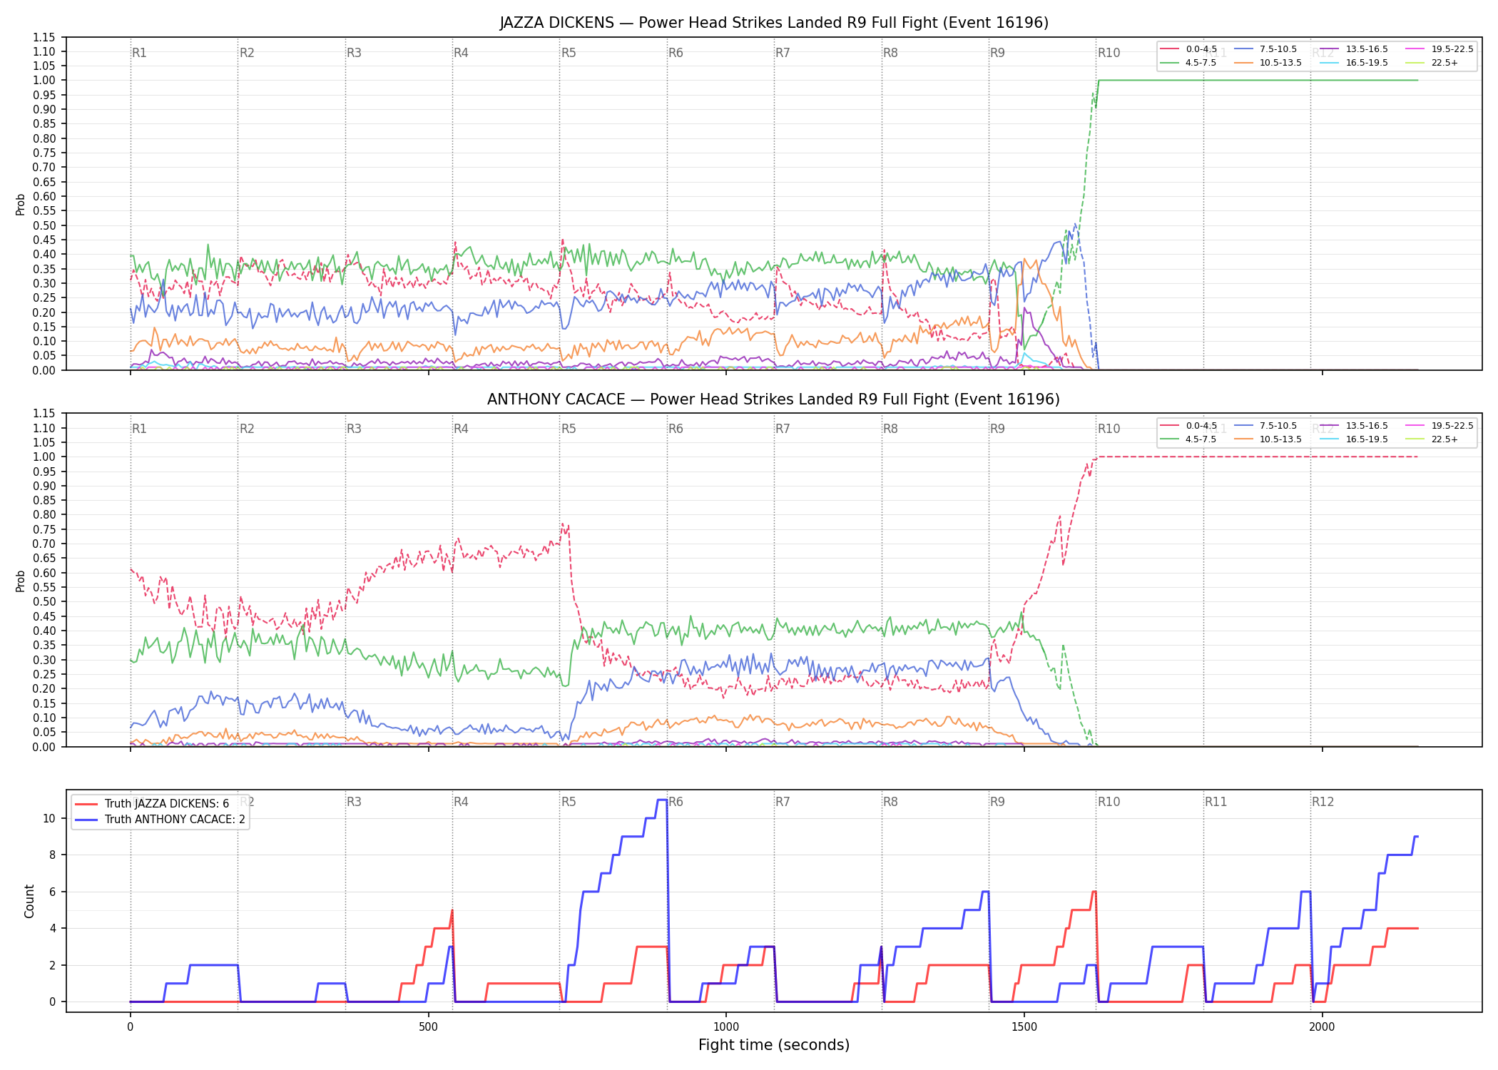Click the R11 round marker in the Count chart

click(x=1216, y=802)
